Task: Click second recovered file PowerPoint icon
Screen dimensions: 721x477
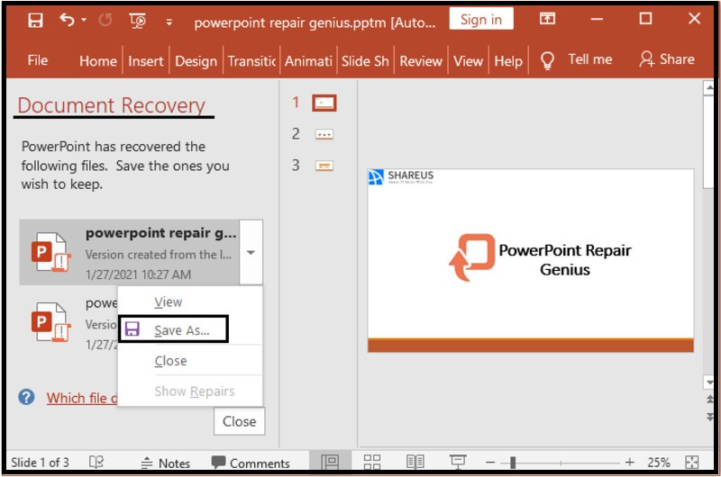Action: tap(50, 322)
